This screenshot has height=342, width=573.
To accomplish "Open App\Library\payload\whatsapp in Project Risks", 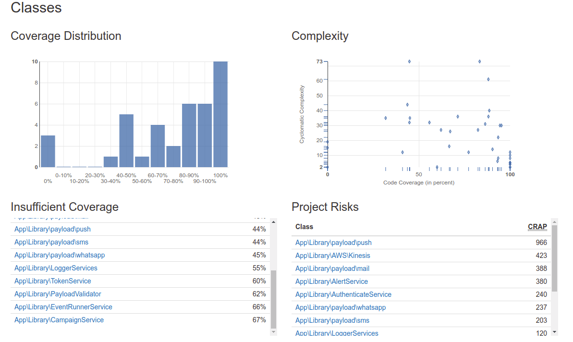I will 341,307.
